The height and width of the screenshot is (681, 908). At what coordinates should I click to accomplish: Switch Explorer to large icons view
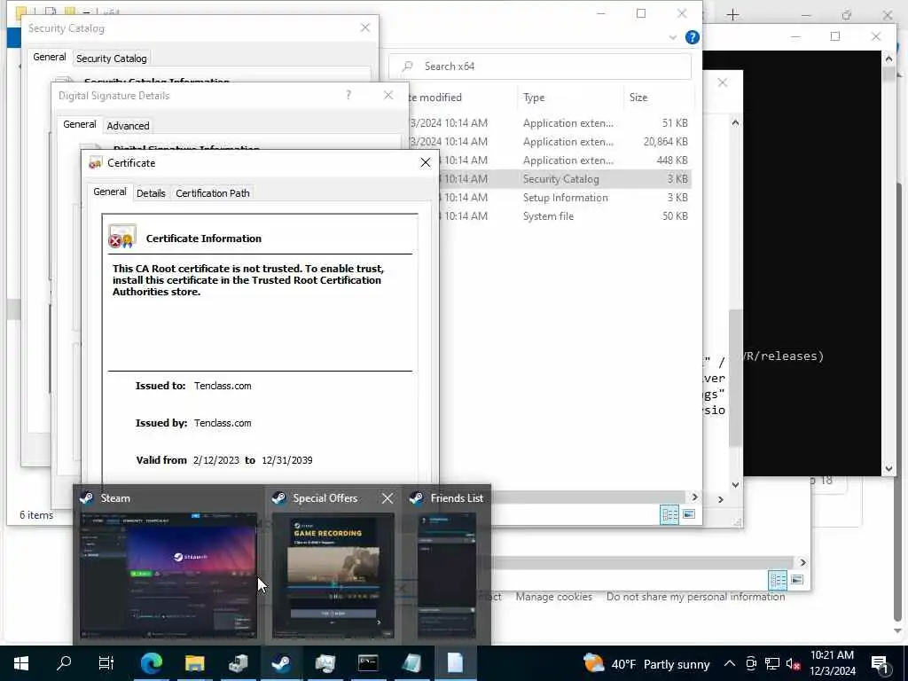688,514
